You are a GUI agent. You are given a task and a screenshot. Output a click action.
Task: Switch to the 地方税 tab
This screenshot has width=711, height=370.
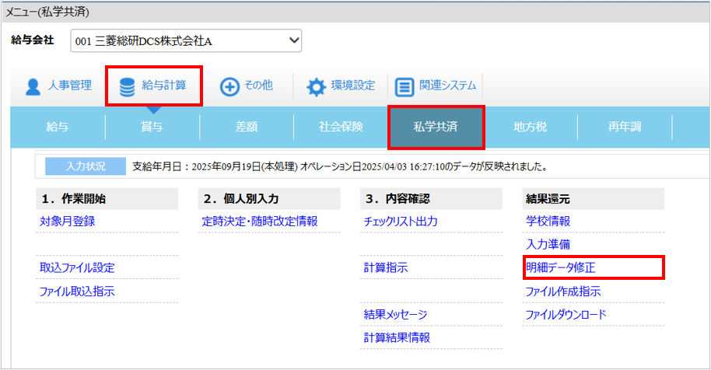530,127
